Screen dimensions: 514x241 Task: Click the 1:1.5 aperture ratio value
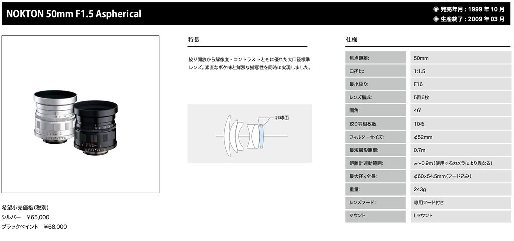(x=419, y=71)
